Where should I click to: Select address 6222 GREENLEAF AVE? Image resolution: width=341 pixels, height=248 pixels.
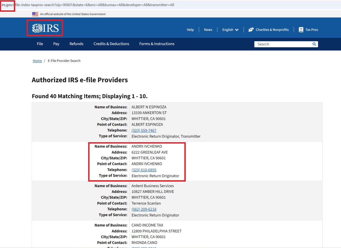150,152
